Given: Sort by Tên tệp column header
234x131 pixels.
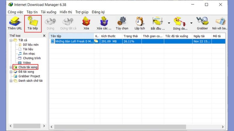Looking at the screenshot, I should [x=71, y=36].
